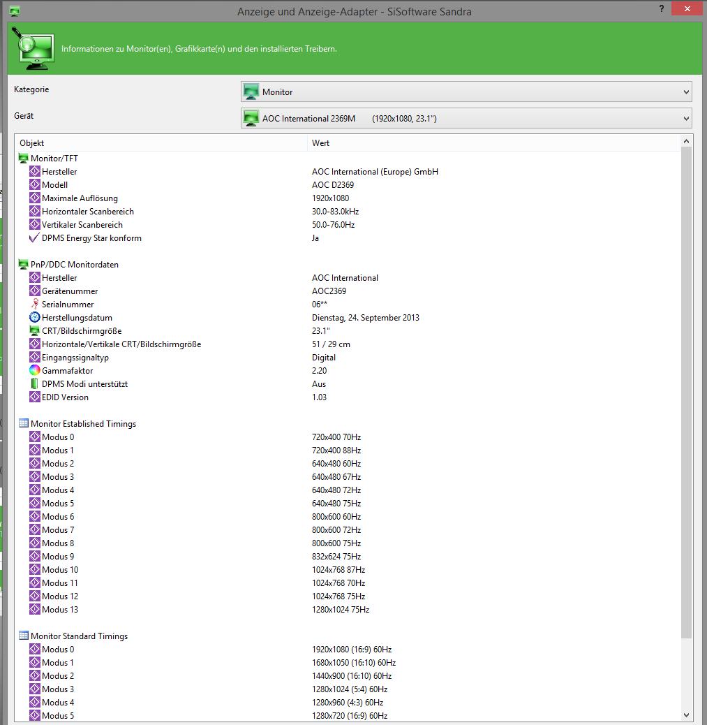This screenshot has height=725, width=707.
Task: Open the Gerät dropdown showing AOC International 2369M
Action: pos(466,118)
